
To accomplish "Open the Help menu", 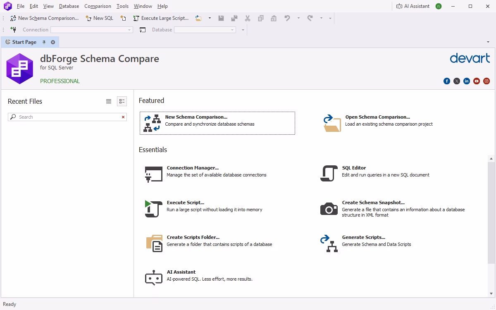I will [162, 6].
